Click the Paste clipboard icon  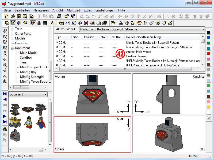tap(51, 17)
